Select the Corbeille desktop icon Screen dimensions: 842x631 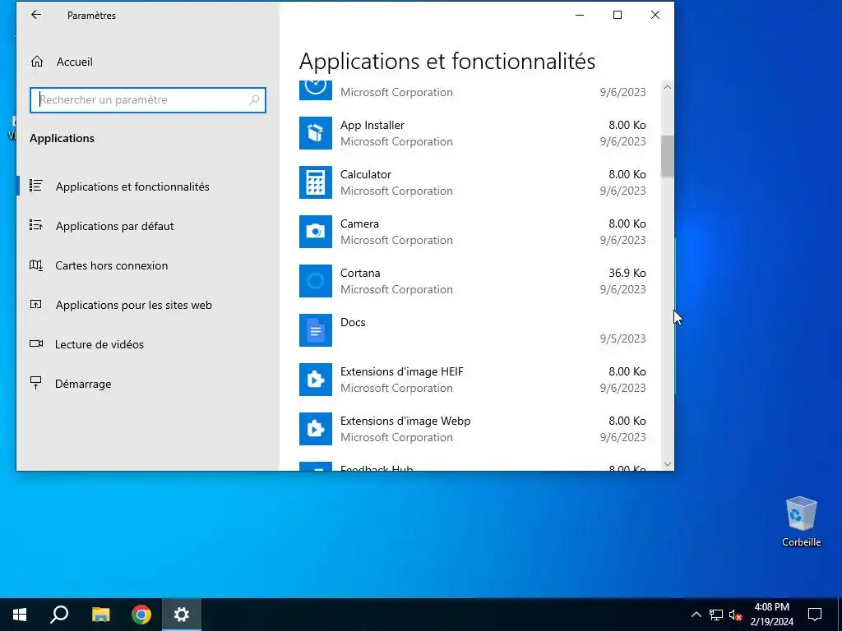click(x=801, y=521)
